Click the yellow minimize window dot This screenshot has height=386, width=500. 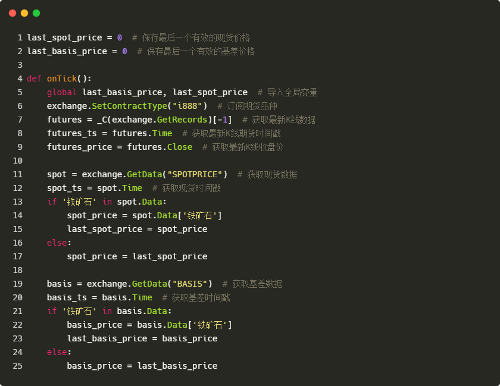24,13
